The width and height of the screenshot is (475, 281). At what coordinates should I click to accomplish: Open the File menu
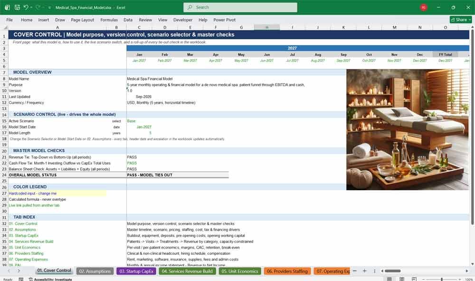(x=9, y=19)
